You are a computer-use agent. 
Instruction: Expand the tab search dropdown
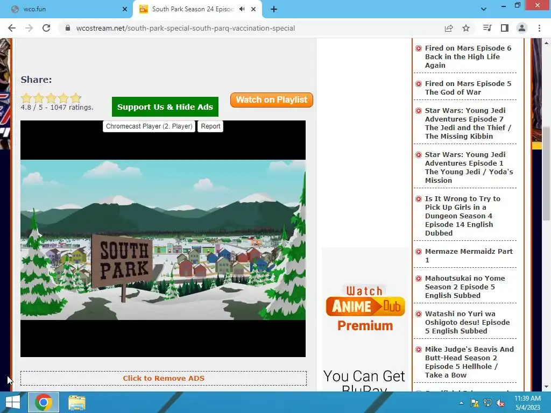pos(484,9)
